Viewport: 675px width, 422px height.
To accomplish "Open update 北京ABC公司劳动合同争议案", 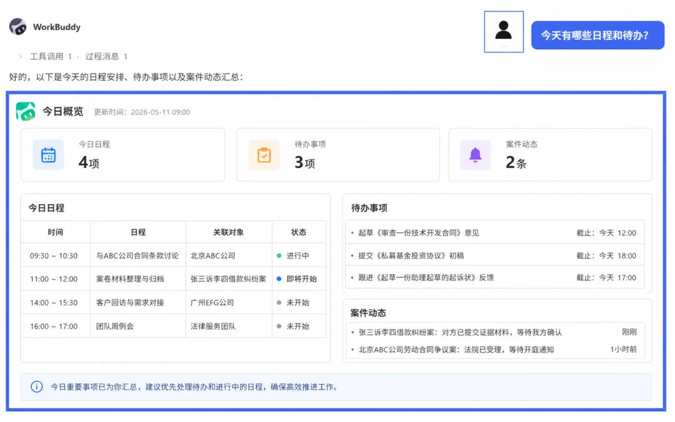I will tap(456, 350).
